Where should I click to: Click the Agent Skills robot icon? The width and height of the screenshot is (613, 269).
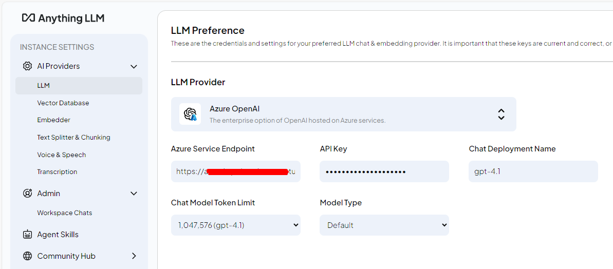point(27,234)
